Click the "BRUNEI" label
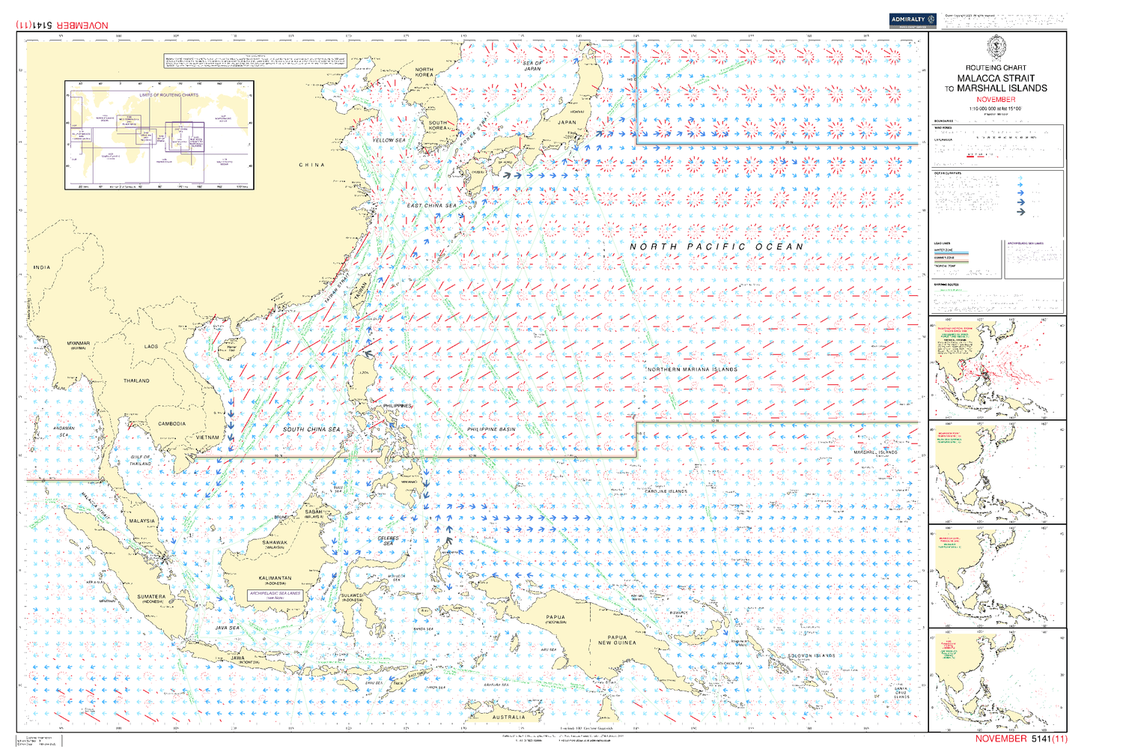 pyautogui.click(x=281, y=518)
